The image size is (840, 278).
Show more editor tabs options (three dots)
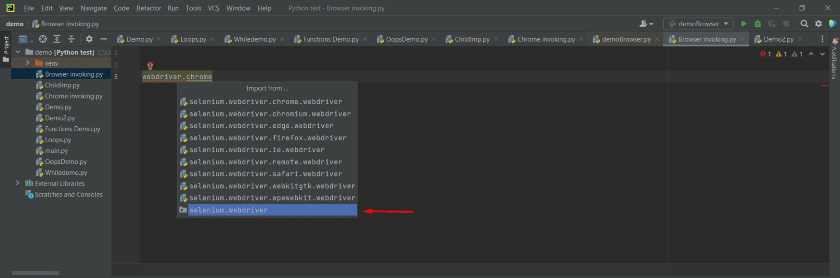[x=822, y=39]
